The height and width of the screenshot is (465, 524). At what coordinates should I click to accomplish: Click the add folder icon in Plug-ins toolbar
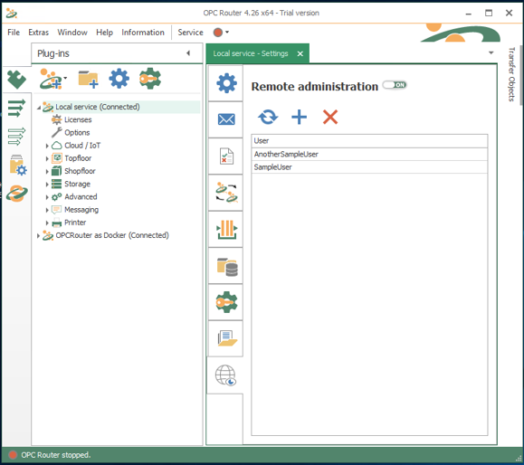(x=88, y=80)
